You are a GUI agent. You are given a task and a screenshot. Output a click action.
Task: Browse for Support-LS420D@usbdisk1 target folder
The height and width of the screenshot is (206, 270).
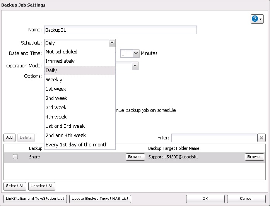254,157
